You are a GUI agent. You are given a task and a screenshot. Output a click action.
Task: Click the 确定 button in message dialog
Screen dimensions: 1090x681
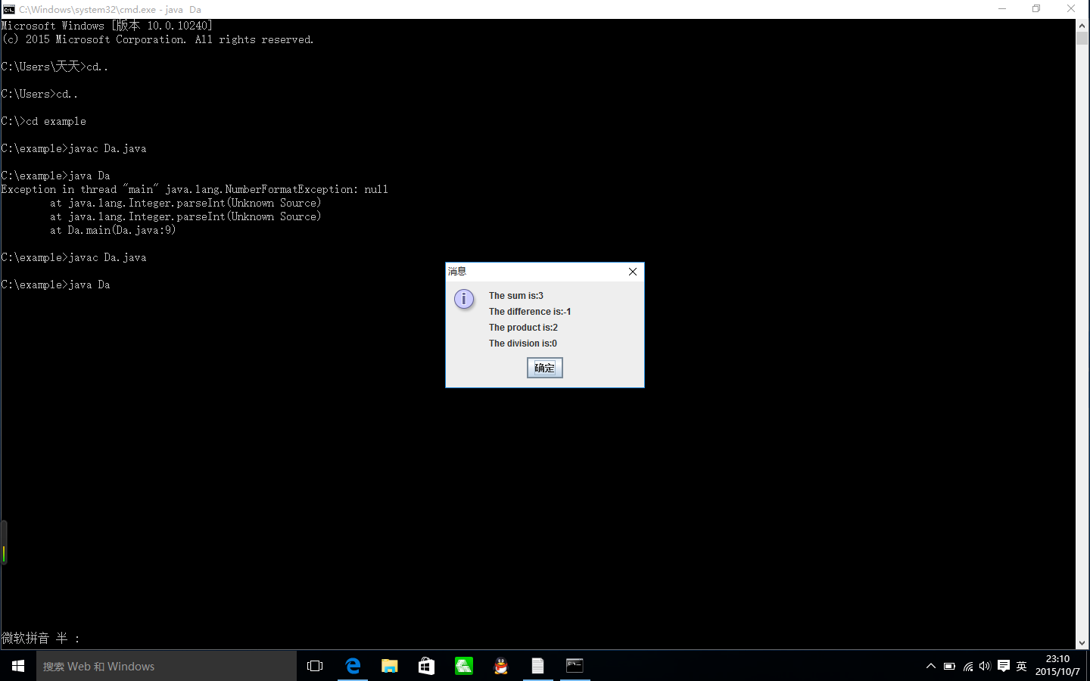(x=544, y=368)
